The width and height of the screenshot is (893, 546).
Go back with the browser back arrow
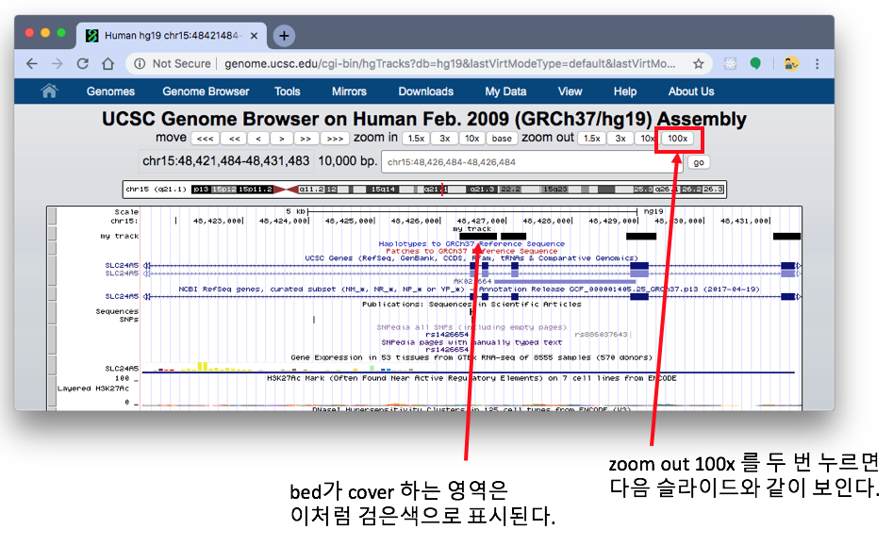point(32,64)
